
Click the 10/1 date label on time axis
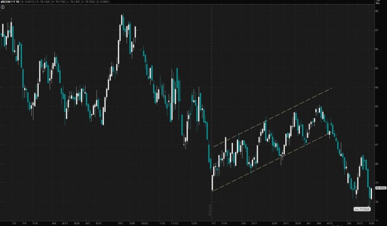tap(121, 223)
